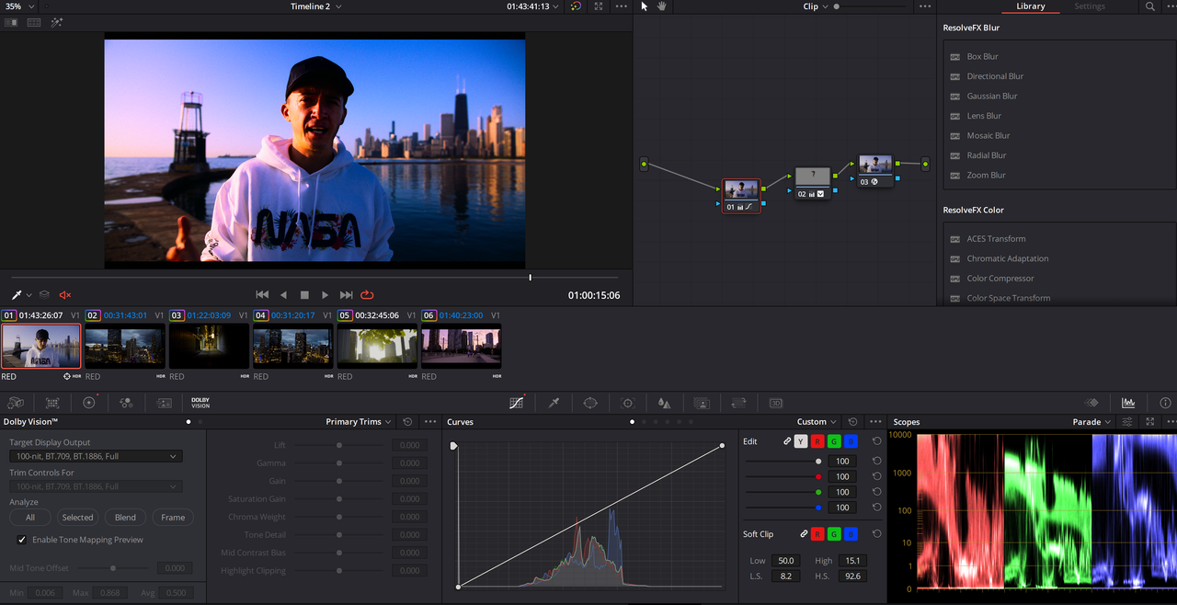
Task: Open the Power Window palette
Action: pos(590,403)
